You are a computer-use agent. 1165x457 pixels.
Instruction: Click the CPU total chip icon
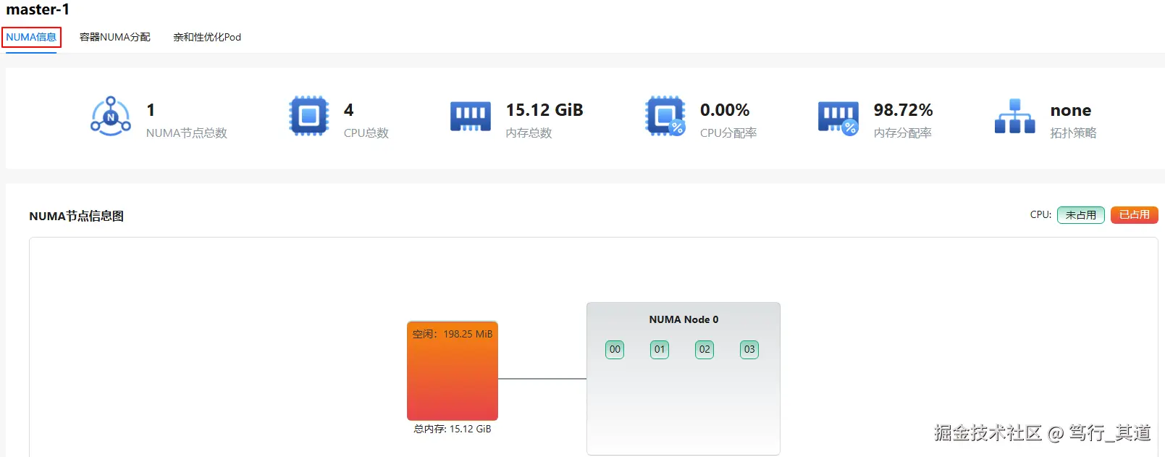[x=309, y=116]
